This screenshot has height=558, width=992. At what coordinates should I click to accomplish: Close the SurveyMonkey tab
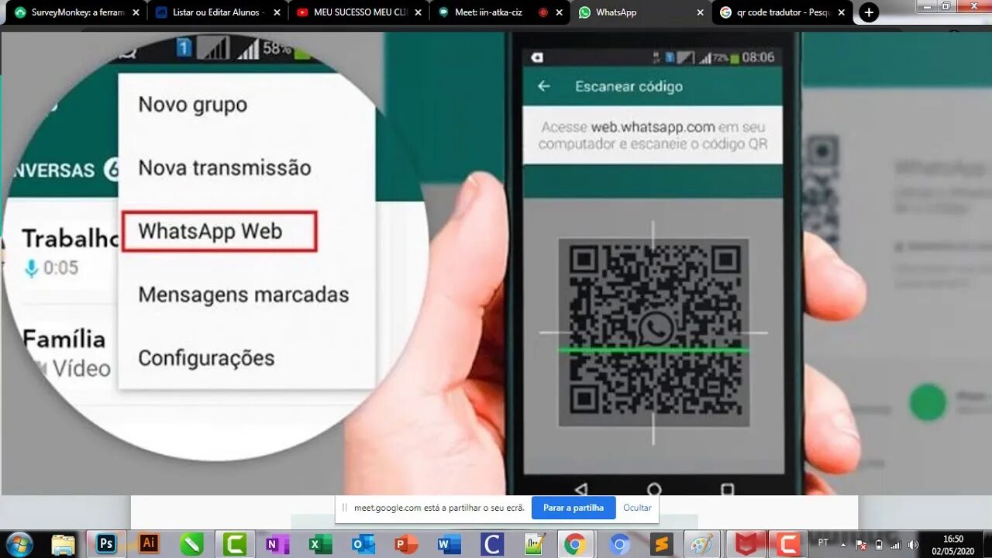tap(136, 12)
